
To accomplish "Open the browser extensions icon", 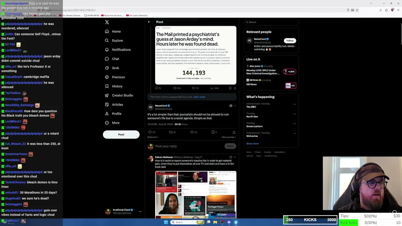I will [386, 10].
